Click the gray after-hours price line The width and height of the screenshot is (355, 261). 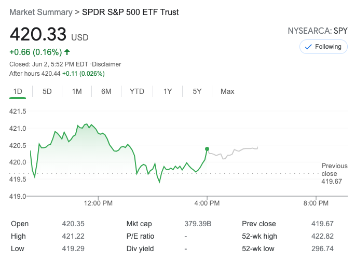click(234, 152)
